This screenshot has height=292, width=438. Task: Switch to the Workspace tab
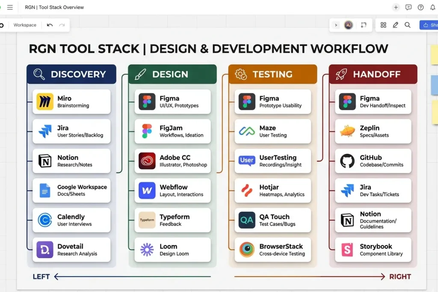click(24, 25)
